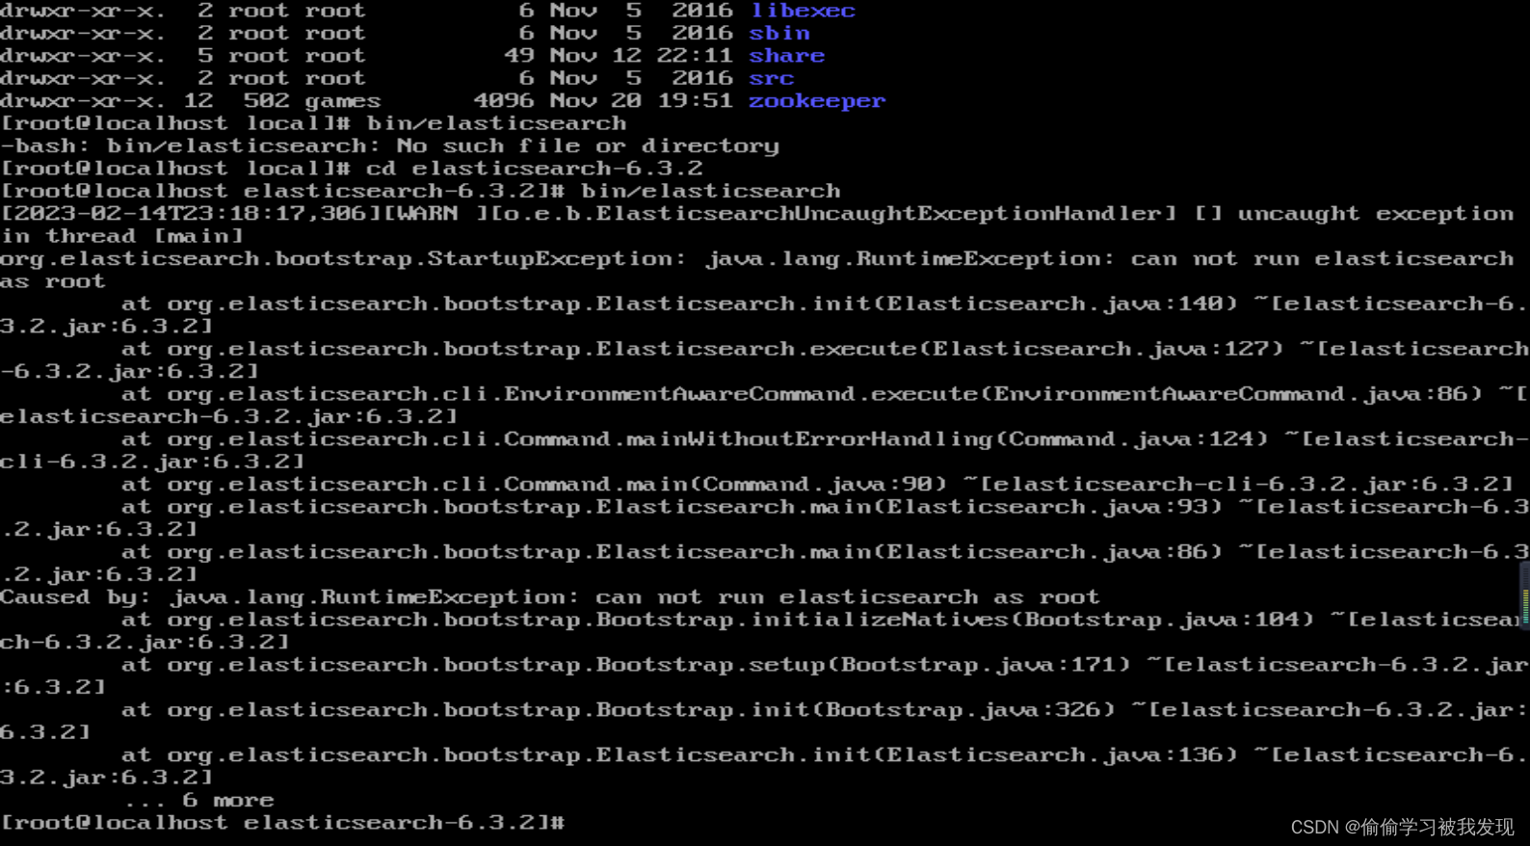This screenshot has height=846, width=1530.
Task: Click 'Command.java:90' stack frame reference
Action: click(x=817, y=485)
